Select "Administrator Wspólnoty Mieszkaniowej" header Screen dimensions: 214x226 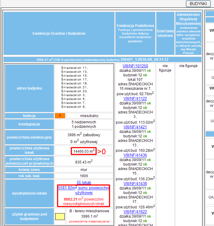tap(188, 33)
